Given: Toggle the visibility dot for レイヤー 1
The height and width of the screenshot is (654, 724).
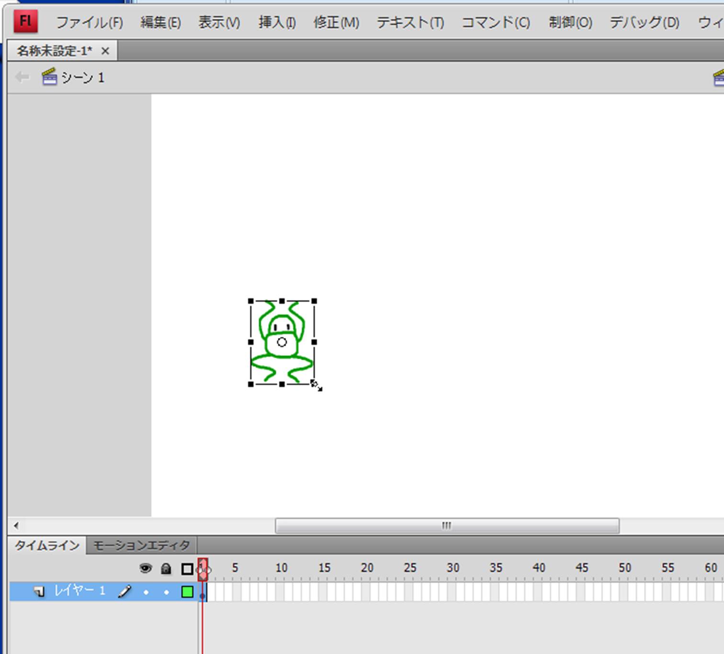Looking at the screenshot, I should pos(146,592).
